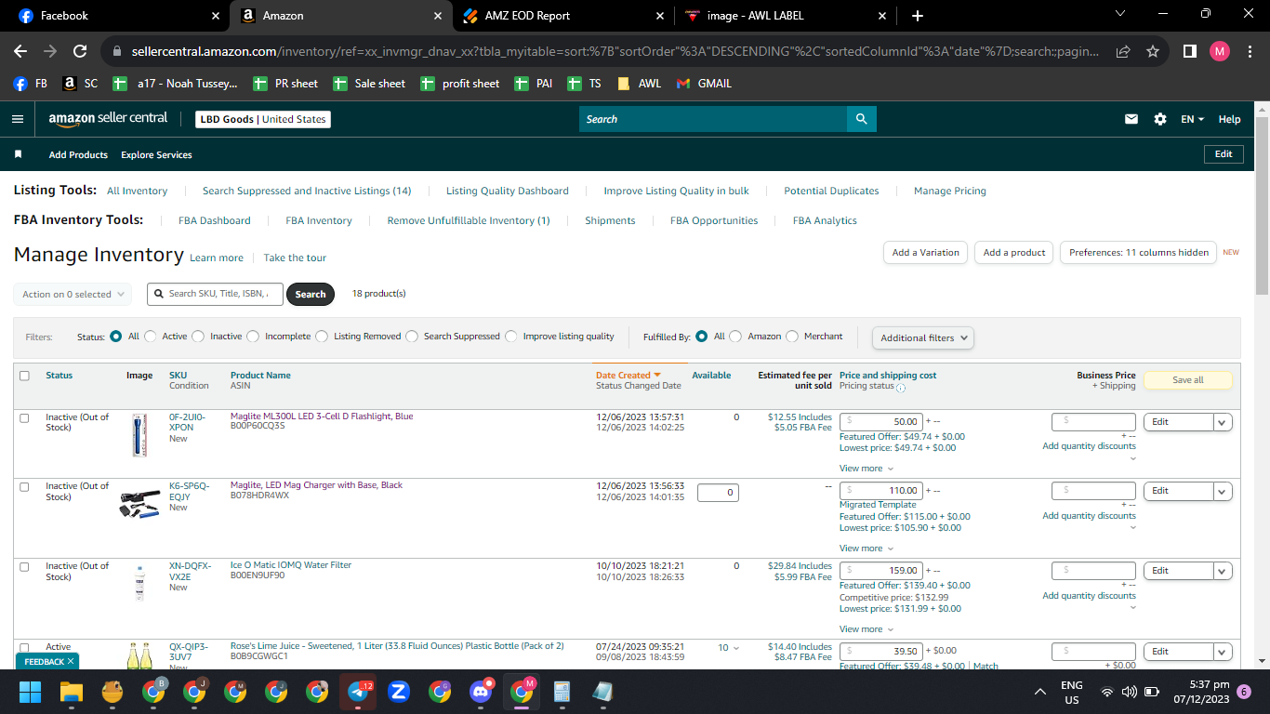Click the Amazon Seller Central logo

[108, 119]
